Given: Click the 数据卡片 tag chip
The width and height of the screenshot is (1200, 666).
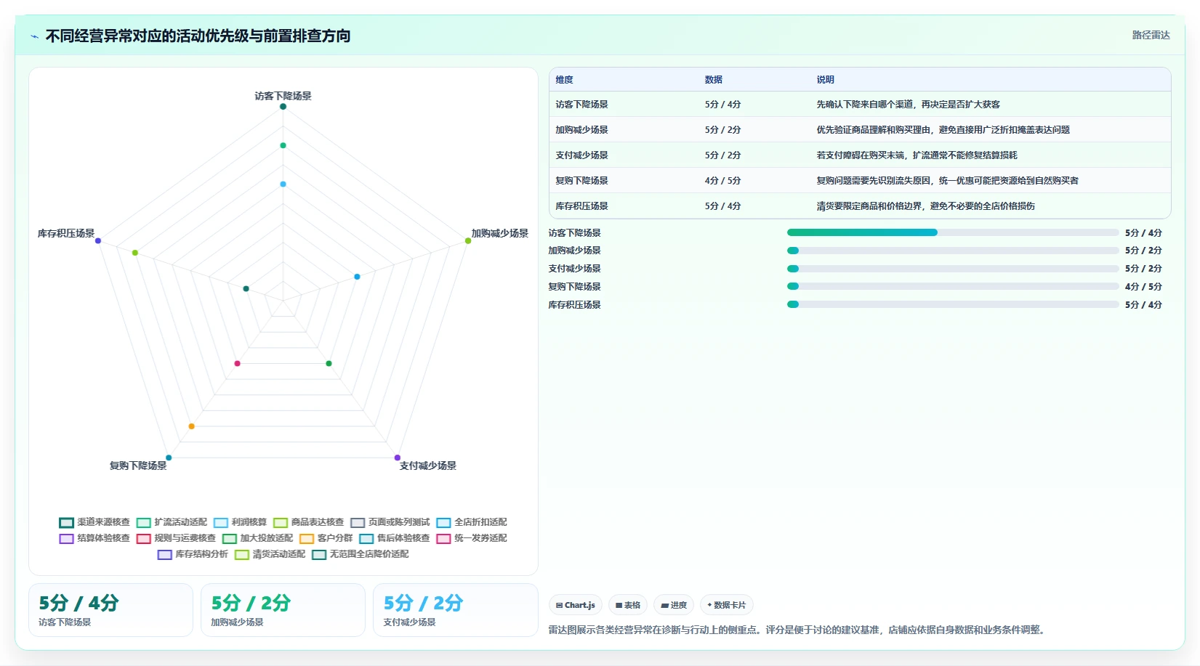Looking at the screenshot, I should (726, 605).
